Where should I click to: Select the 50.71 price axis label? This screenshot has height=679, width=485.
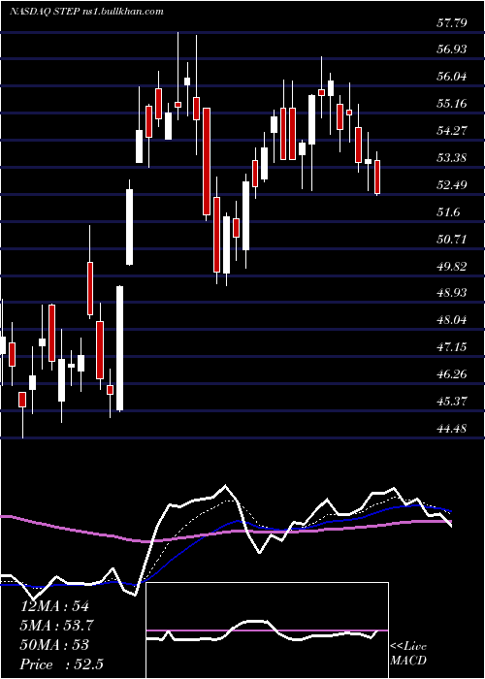point(452,239)
